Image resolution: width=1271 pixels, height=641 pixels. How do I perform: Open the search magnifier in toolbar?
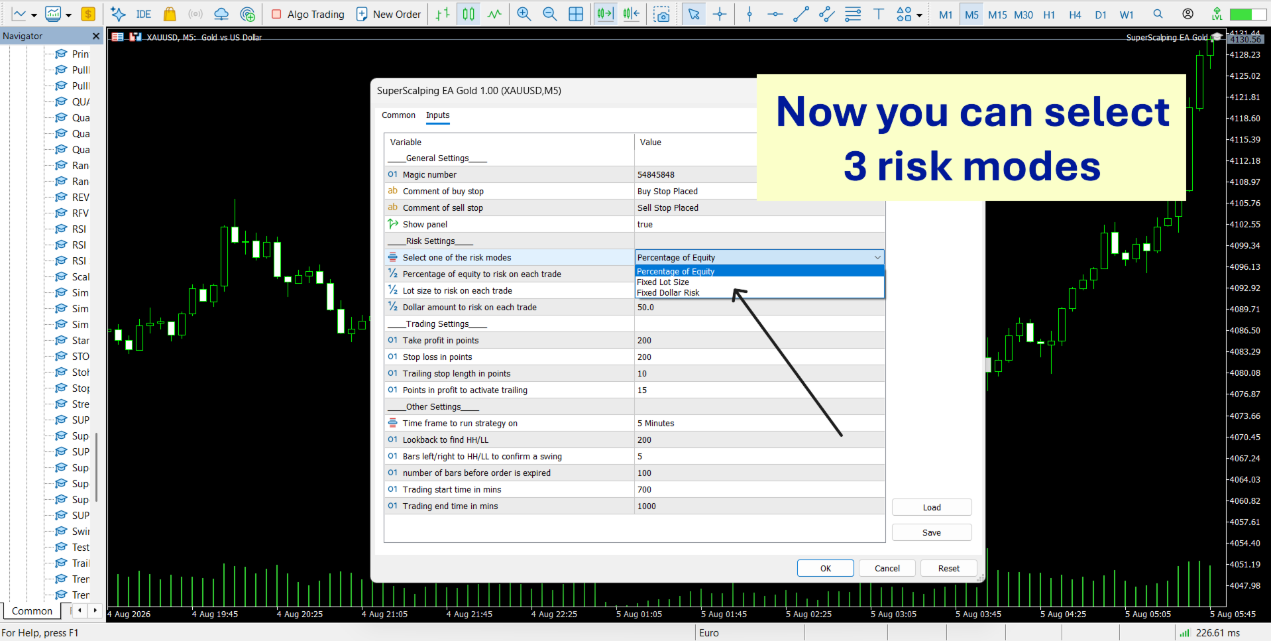(x=1158, y=14)
